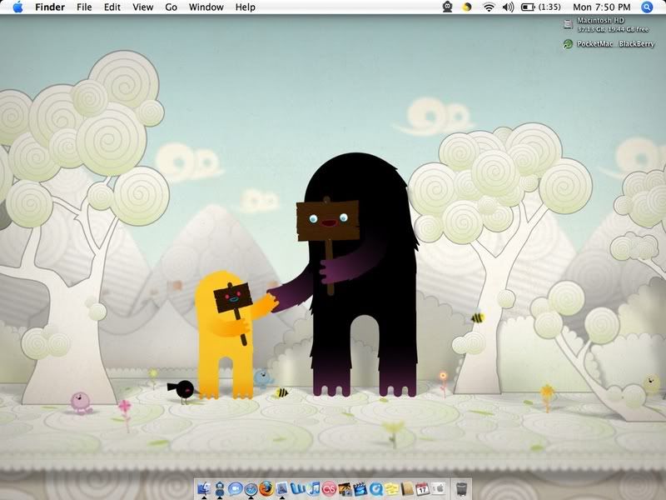Open the Apple menu
This screenshot has width=666, height=500.
tap(17, 7)
